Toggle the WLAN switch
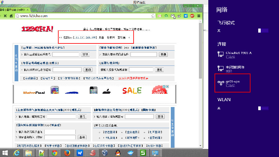This screenshot has height=157, width=279. (x=263, y=108)
